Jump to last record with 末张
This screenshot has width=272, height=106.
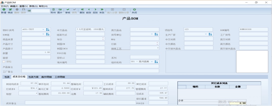click(x=102, y=10)
